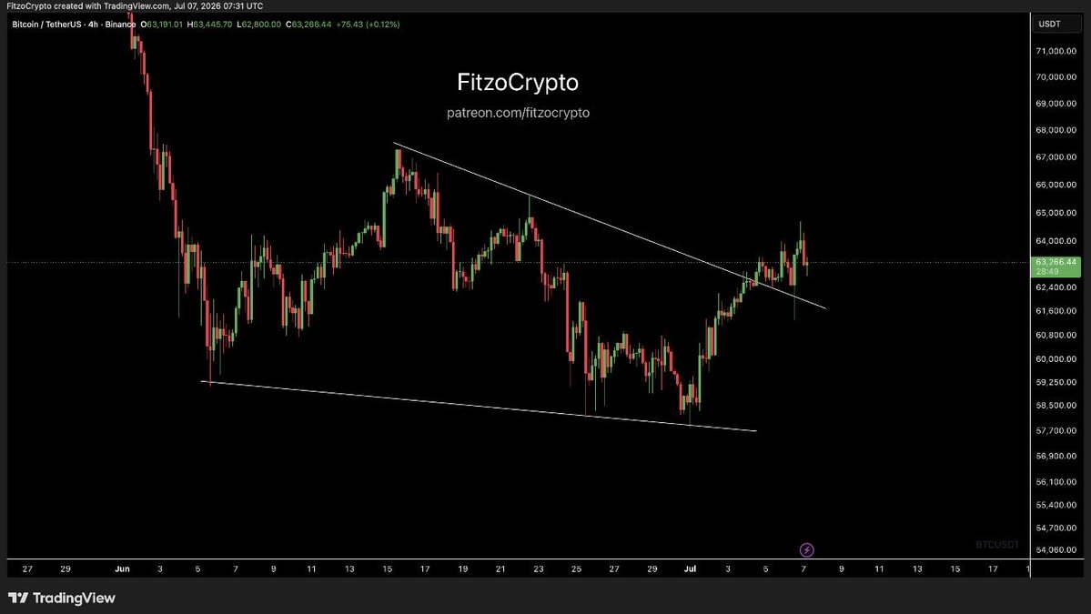This screenshot has height=614, width=1091.
Task: Click the 67,000.00 price axis label
Action: click(1056, 157)
